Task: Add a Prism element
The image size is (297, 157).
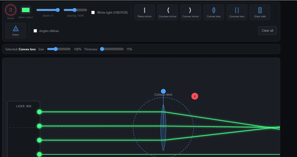Action: pyautogui.click(x=16, y=31)
